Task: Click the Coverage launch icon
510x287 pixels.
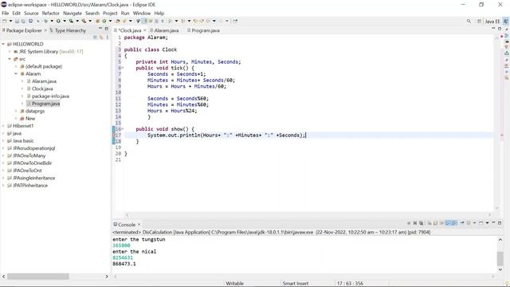Action: tap(71, 22)
